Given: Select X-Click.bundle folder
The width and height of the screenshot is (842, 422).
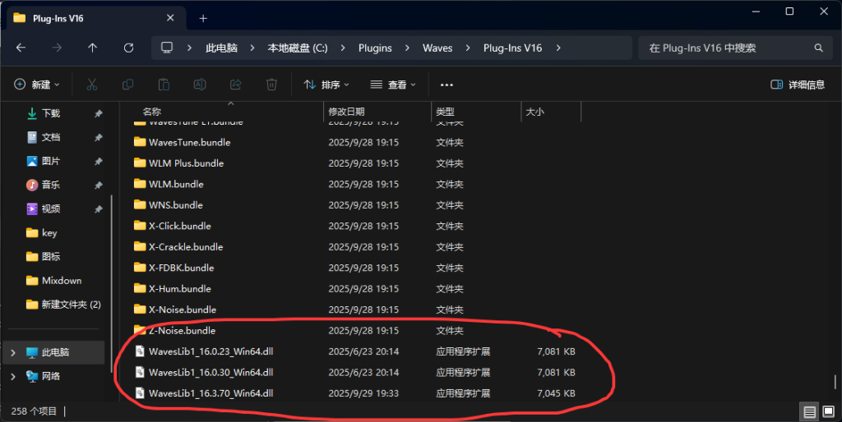Looking at the screenshot, I should [x=180, y=226].
